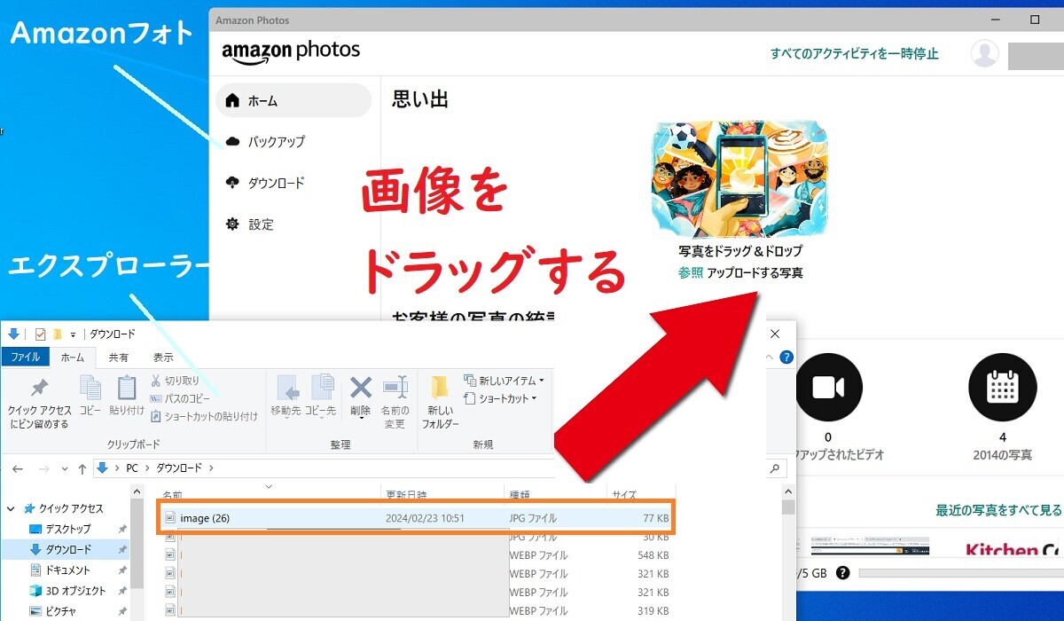This screenshot has width=1064, height=621.
Task: Click the up-one-level arrow in Explorer
Action: point(82,468)
